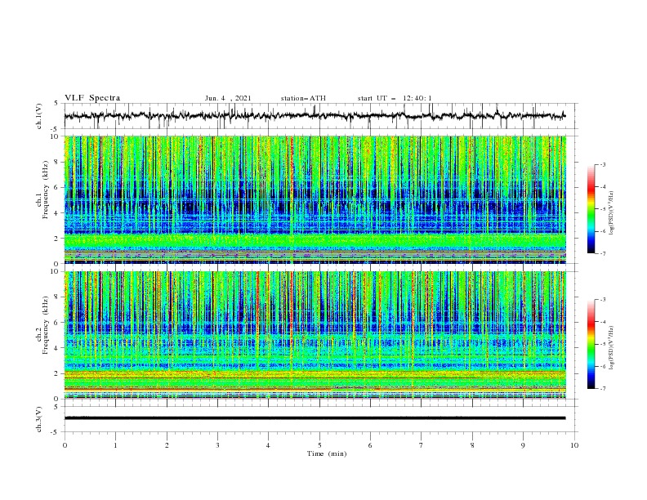Click ch.2 frequency axis "6" kHz tick label

[x=57, y=323]
